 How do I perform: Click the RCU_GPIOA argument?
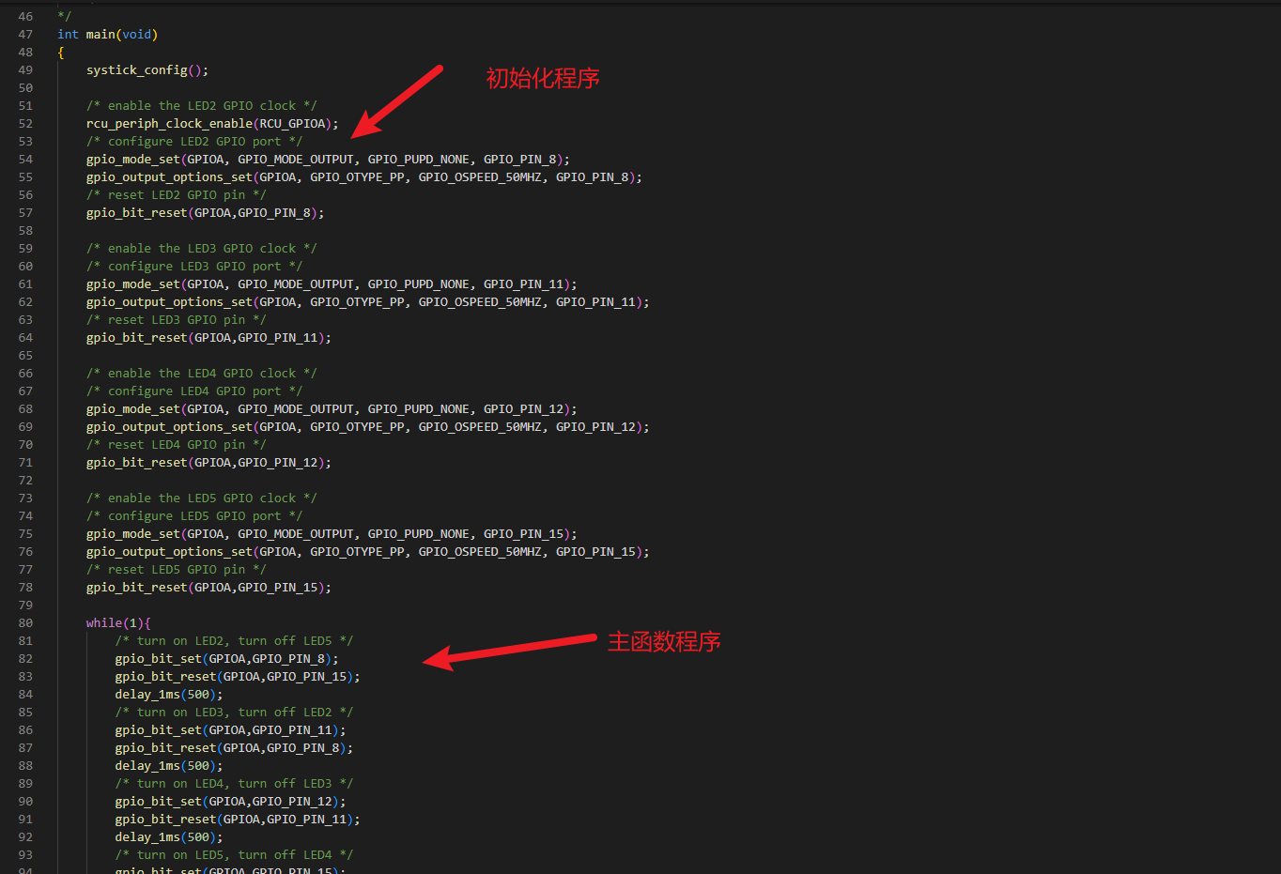(x=292, y=124)
